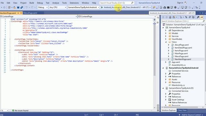Click the Sync with Active Document icon
This screenshot has width=206, height=116.
[186, 17]
